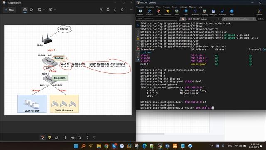Click MultiExec toolbar icon
This screenshot has width=266, height=150.
point(195,12)
